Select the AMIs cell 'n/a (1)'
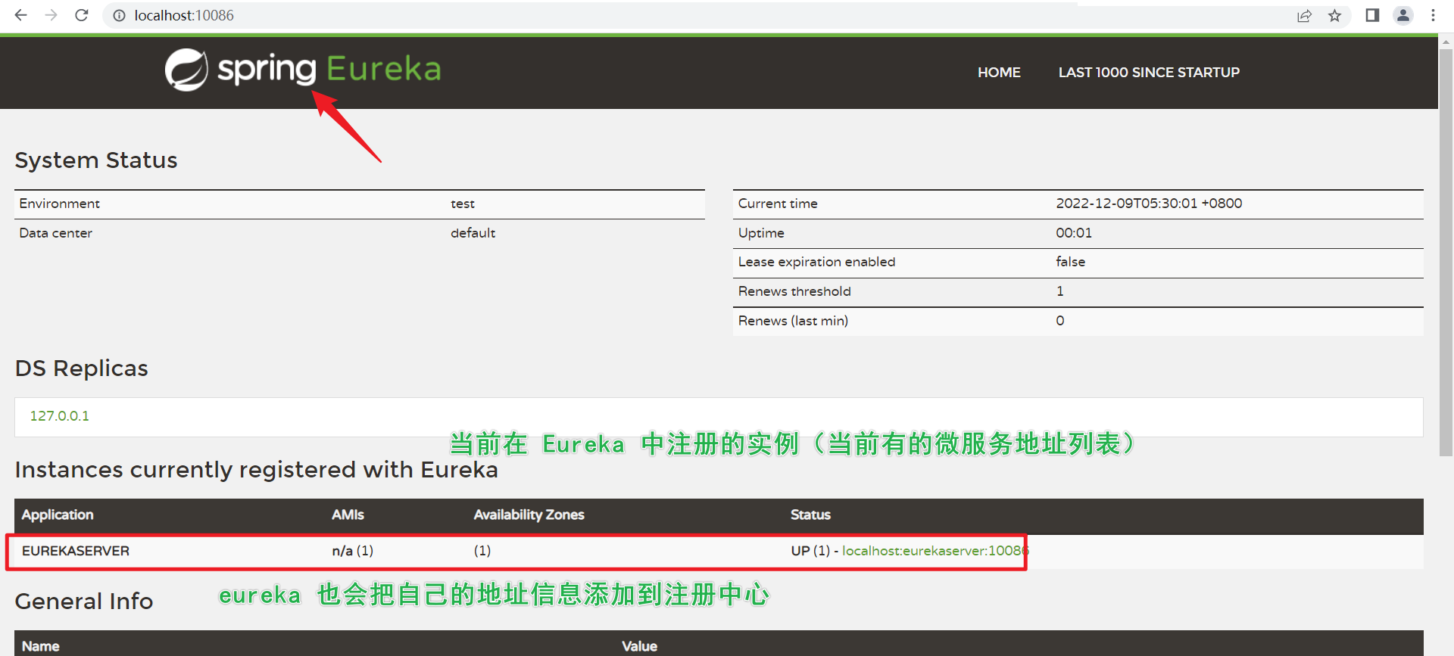The image size is (1454, 656). pyautogui.click(x=353, y=551)
